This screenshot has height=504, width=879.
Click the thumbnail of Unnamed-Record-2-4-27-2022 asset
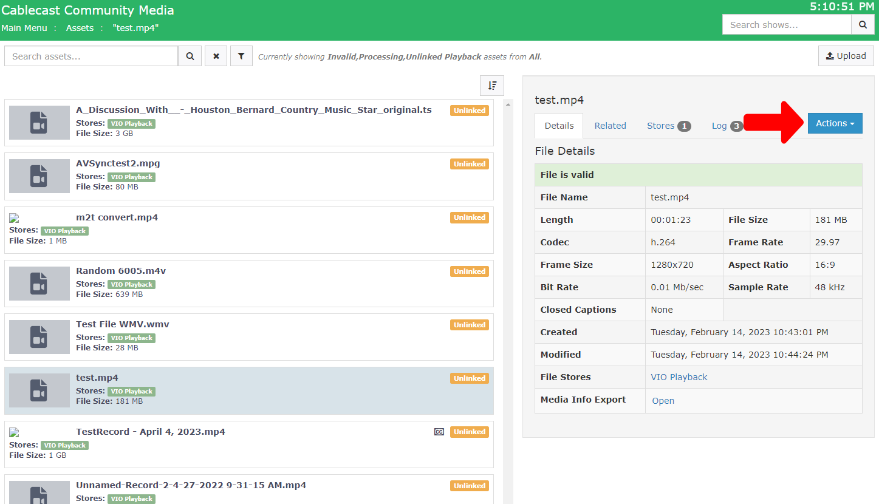tap(39, 492)
